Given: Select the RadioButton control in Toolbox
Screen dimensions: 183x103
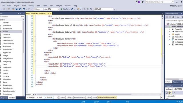Looking at the screenshot, I should (x=8, y=88).
